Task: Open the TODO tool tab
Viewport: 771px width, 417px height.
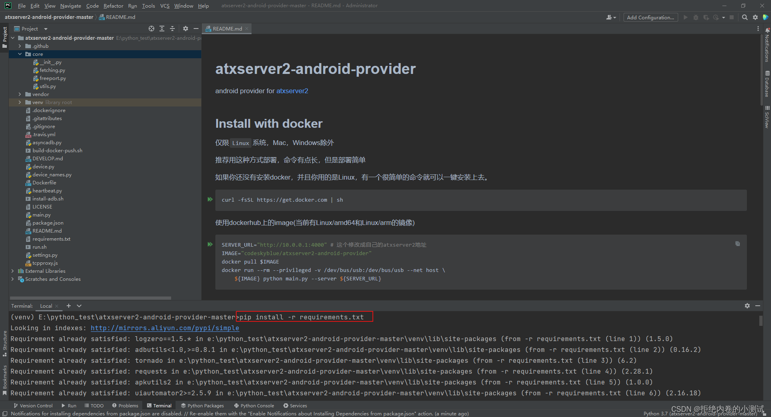Action: (94, 405)
